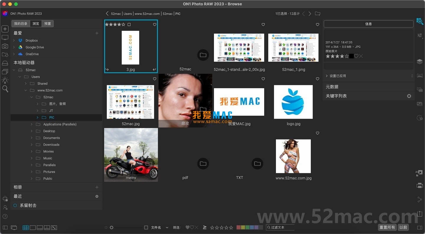Switch to filmstrip view layout

tap(40, 228)
